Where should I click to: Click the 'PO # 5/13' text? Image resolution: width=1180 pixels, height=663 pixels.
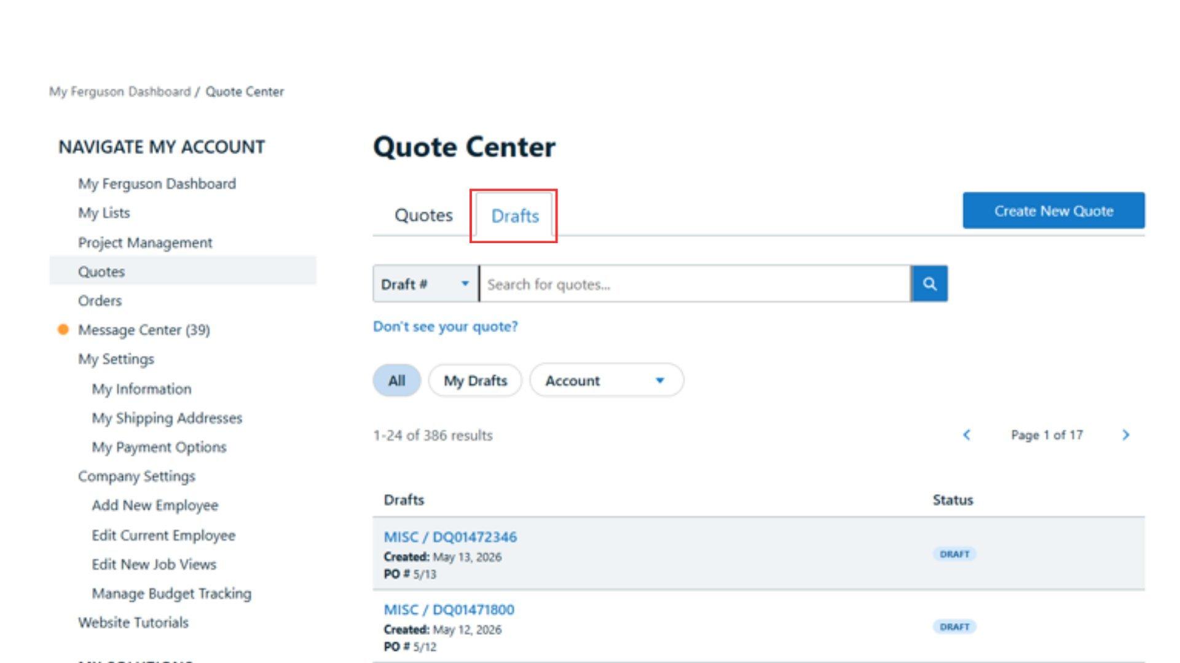tap(410, 575)
